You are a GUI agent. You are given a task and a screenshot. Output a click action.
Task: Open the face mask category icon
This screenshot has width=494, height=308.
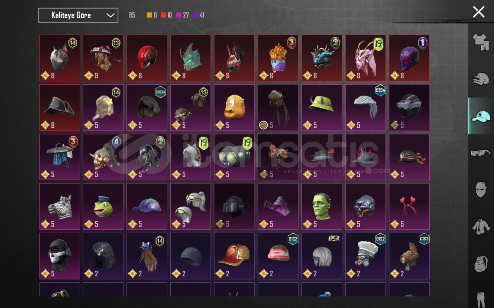[x=481, y=190]
